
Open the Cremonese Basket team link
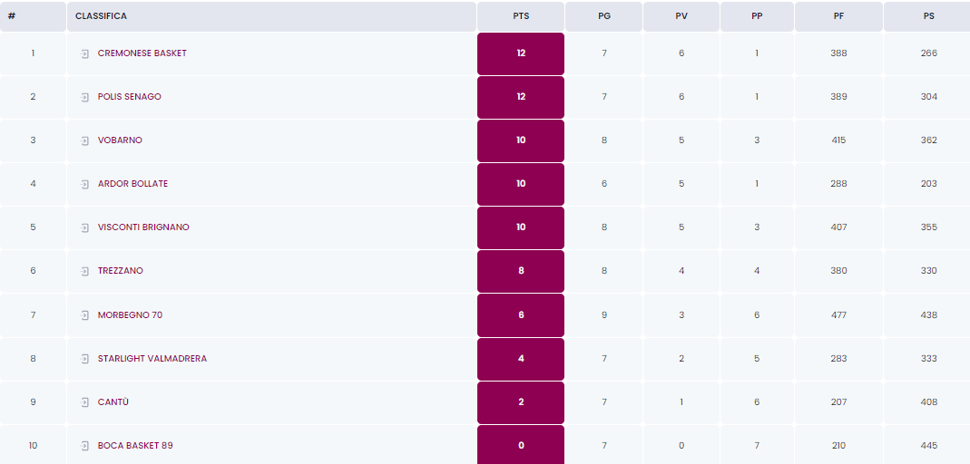coord(142,53)
